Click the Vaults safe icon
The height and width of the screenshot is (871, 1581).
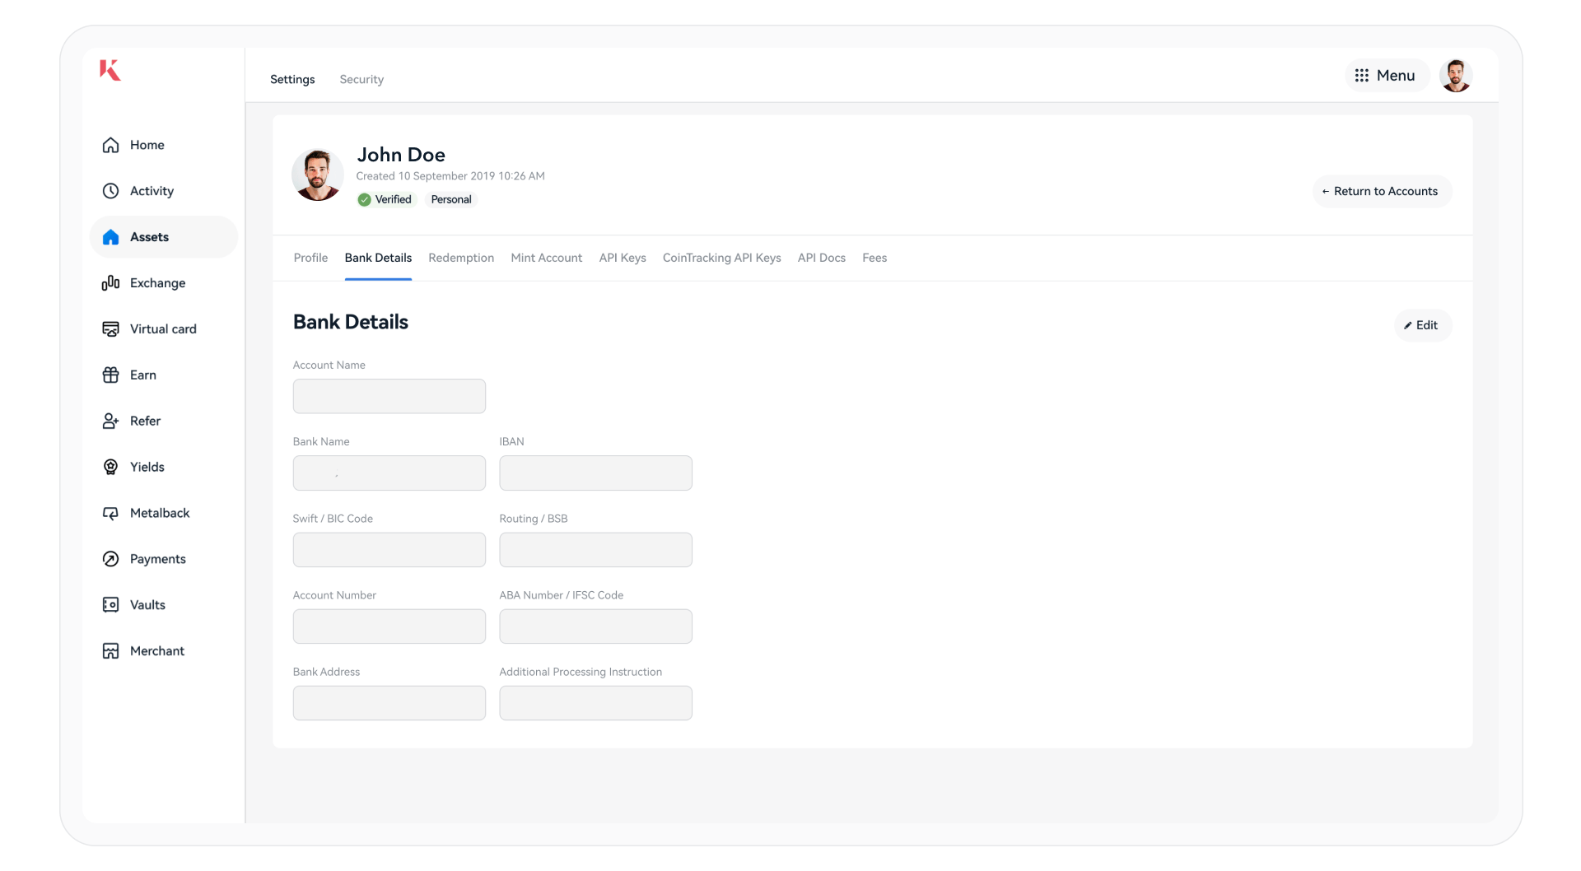coord(110,605)
